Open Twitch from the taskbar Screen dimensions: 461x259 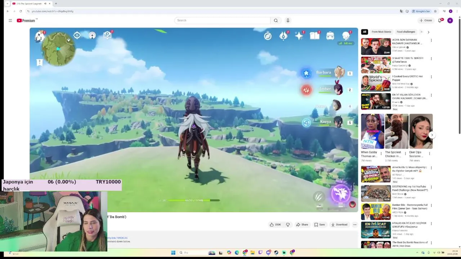click(260, 253)
